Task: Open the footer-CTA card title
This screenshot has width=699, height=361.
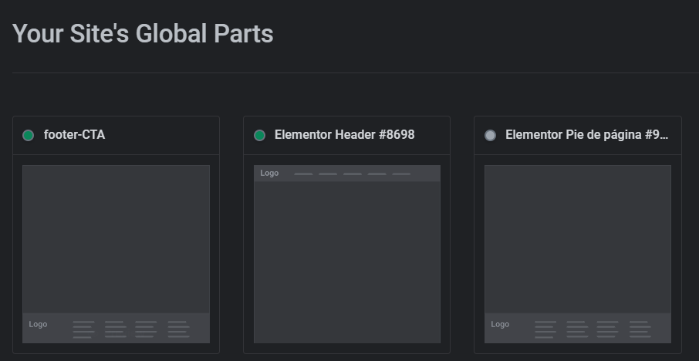Action: tap(74, 134)
